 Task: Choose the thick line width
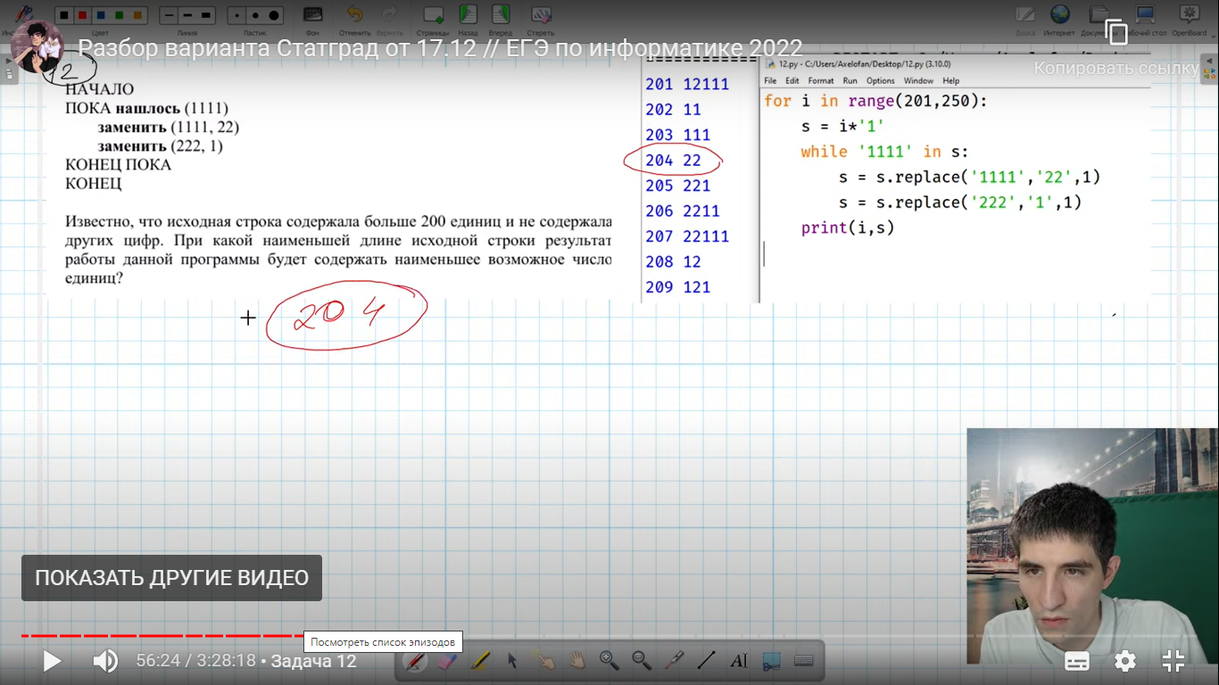tap(207, 15)
